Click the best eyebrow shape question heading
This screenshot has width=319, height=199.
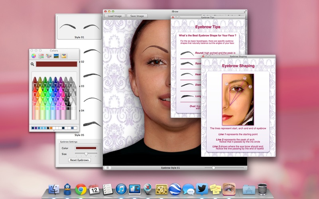pyautogui.click(x=207, y=35)
